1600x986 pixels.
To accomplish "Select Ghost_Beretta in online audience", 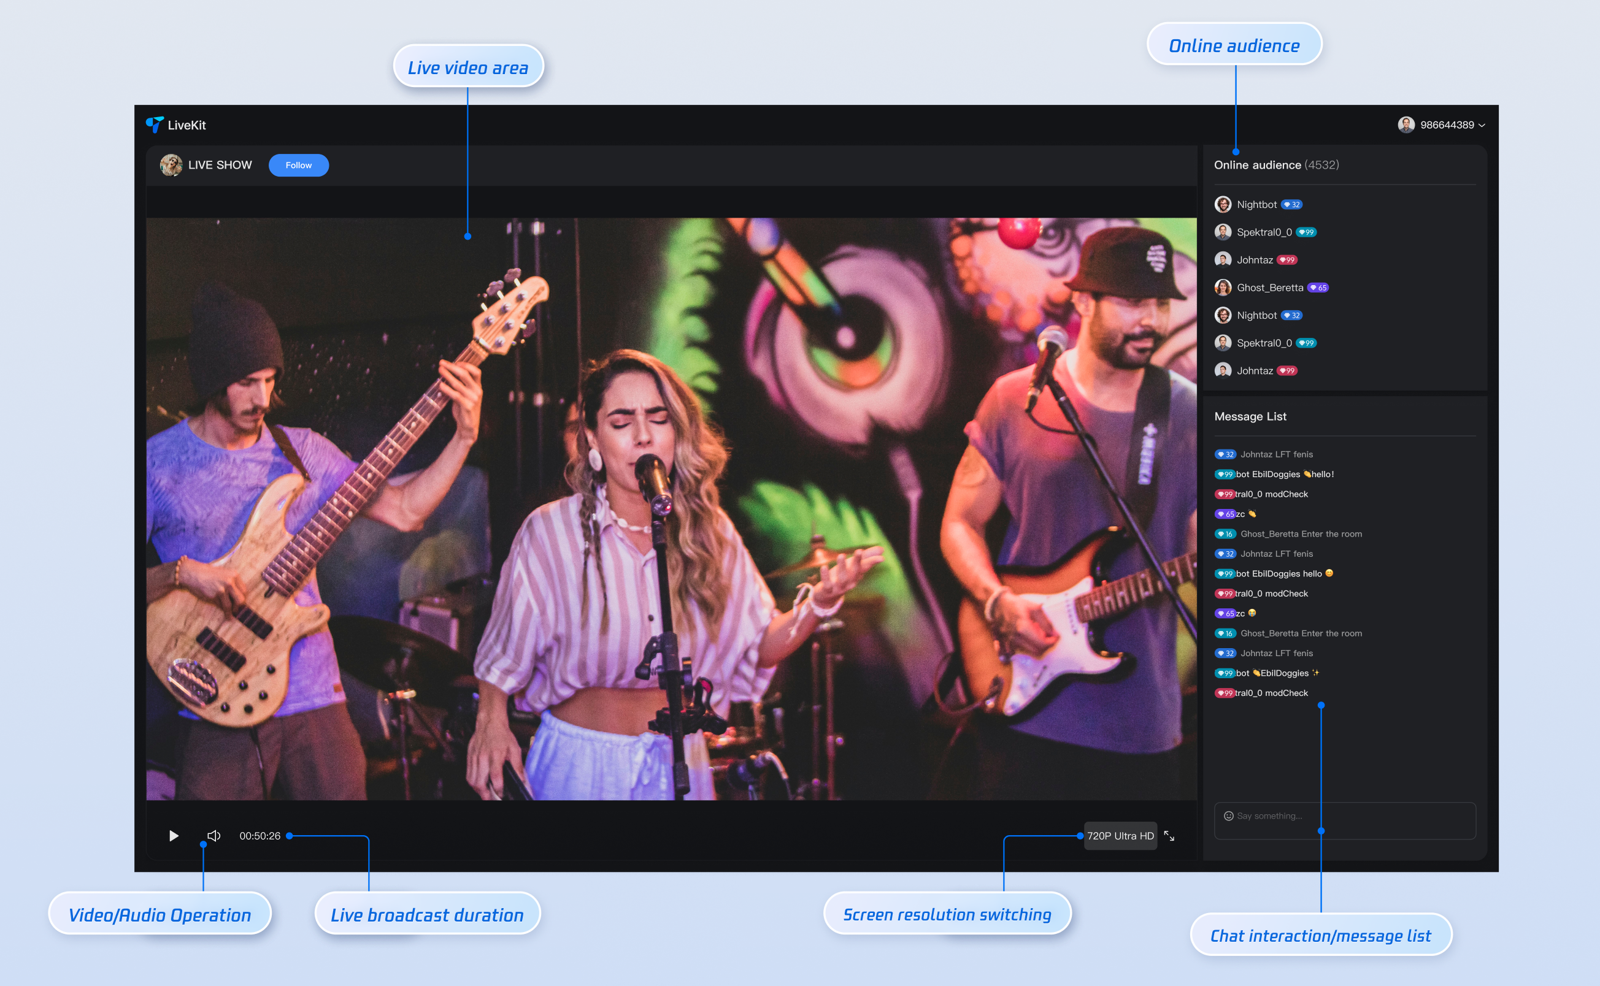I will pyautogui.click(x=1269, y=288).
